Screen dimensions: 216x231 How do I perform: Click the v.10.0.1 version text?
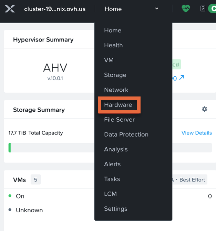coord(55,78)
